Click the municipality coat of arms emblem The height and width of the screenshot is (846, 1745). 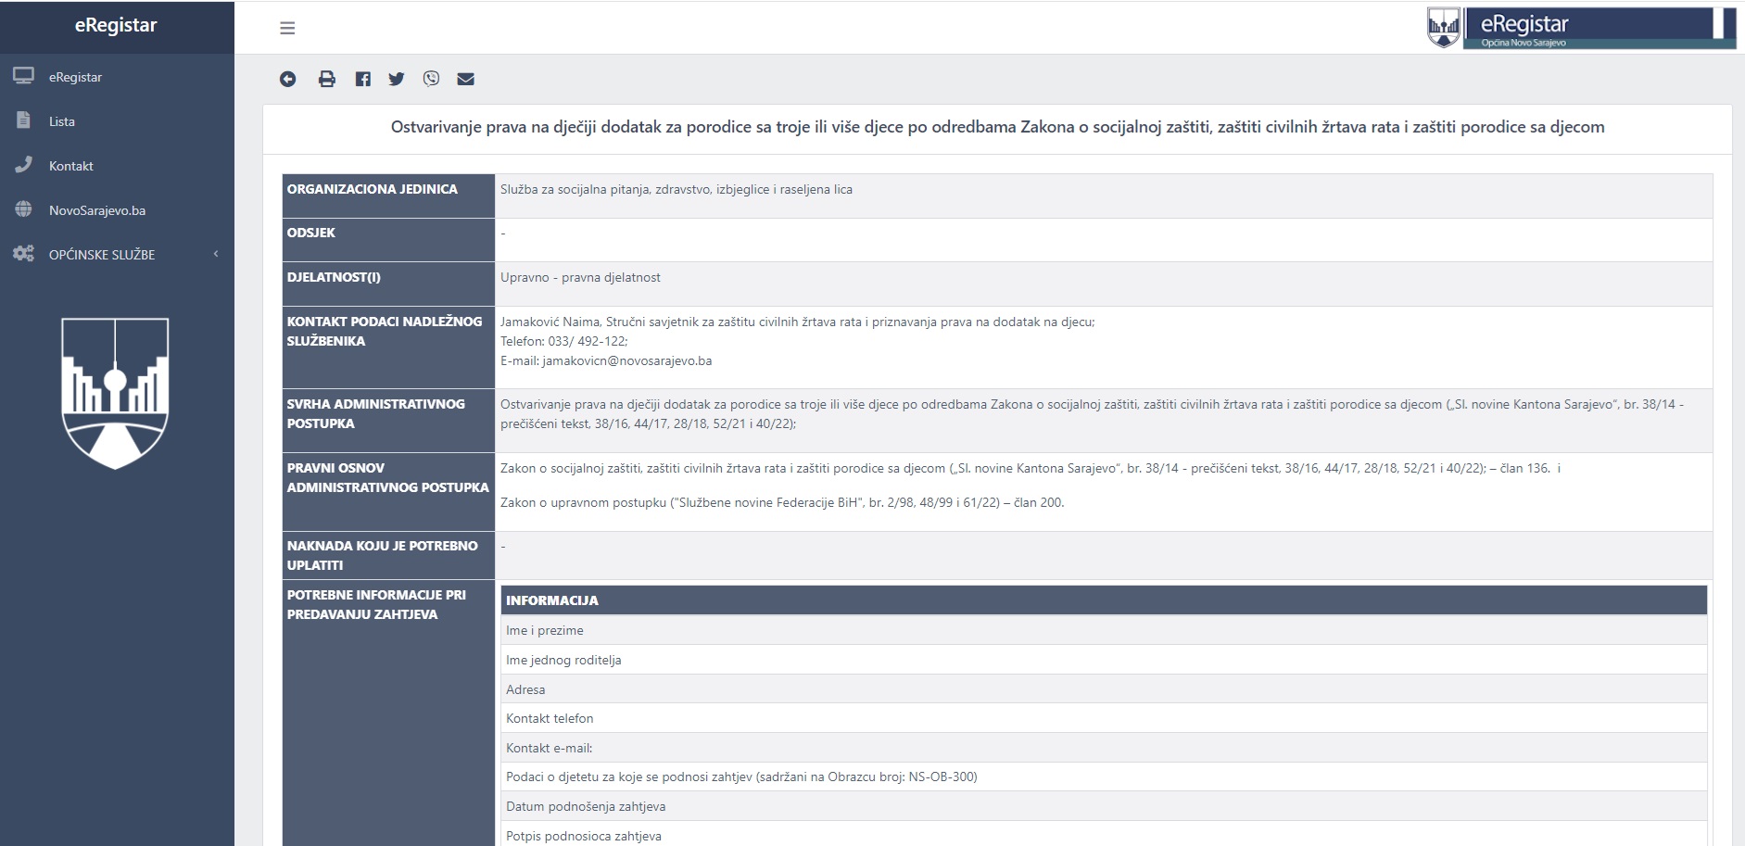click(115, 393)
